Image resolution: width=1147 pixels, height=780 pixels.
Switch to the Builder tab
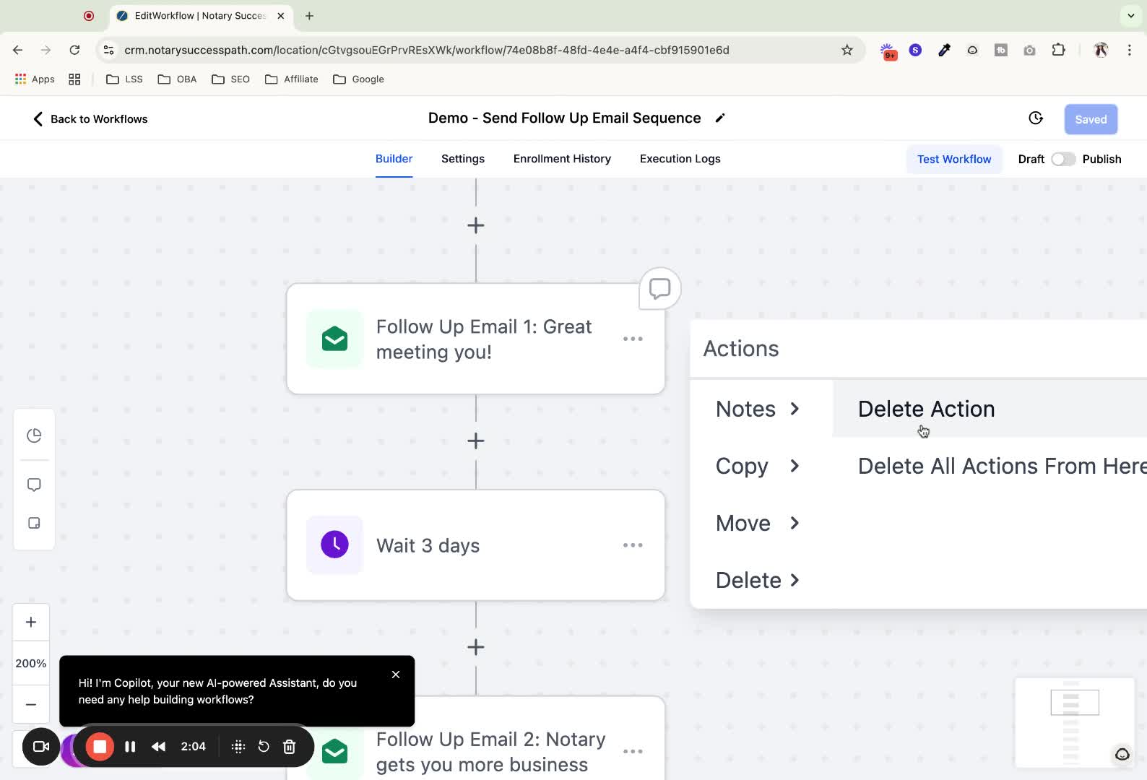[394, 159]
